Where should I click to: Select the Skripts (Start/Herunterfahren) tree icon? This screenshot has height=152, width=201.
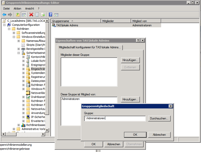(x=23, y=45)
